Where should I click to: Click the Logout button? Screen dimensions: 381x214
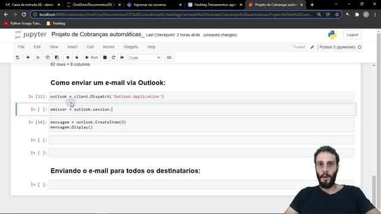352,35
